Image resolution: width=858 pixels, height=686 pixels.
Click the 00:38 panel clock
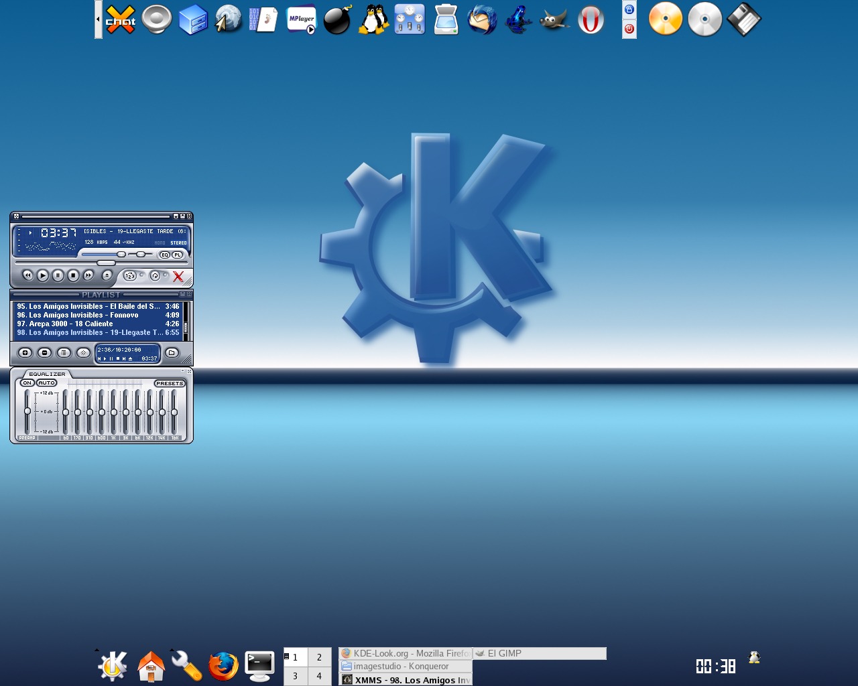point(715,666)
